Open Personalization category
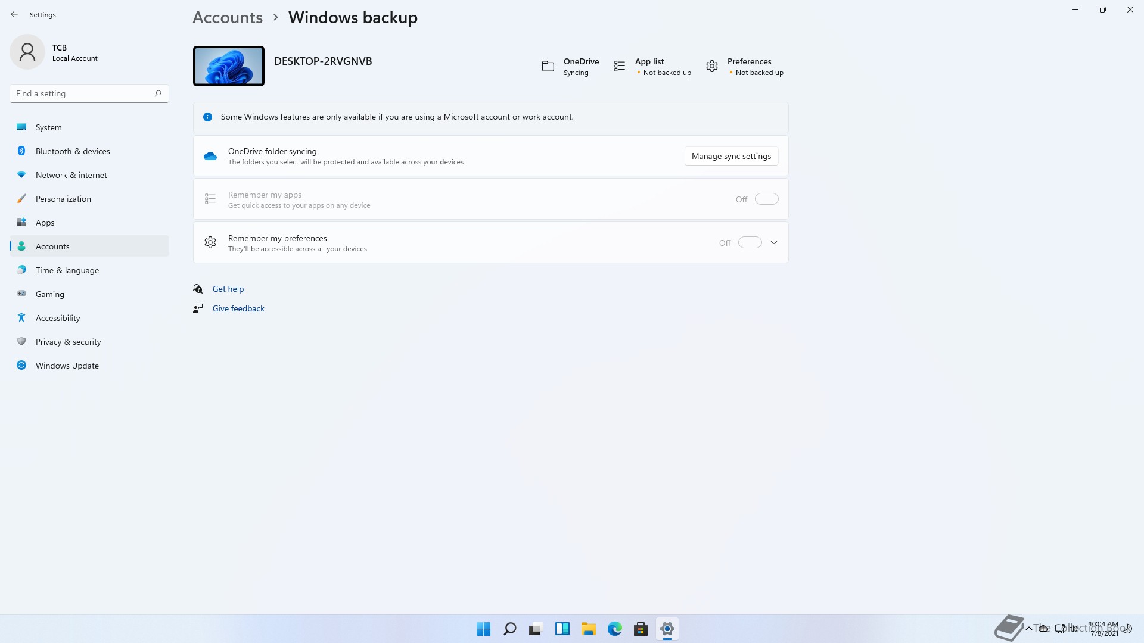The height and width of the screenshot is (643, 1144). pos(89,199)
